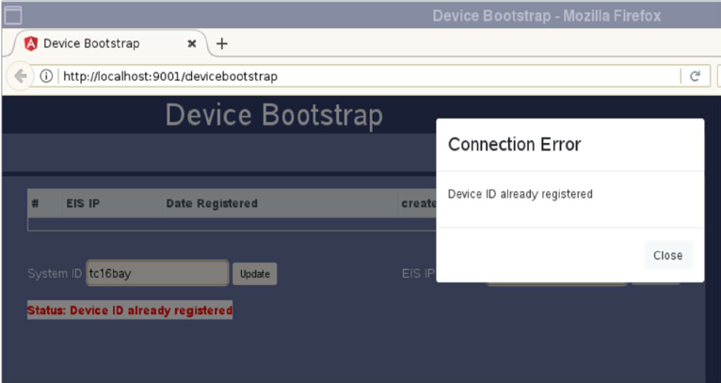
Task: Open the site information icon
Action: pyautogui.click(x=45, y=76)
